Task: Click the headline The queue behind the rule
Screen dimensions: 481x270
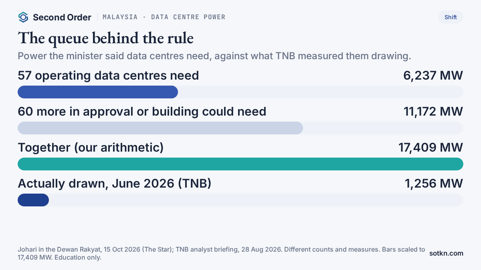Action: (x=106, y=38)
